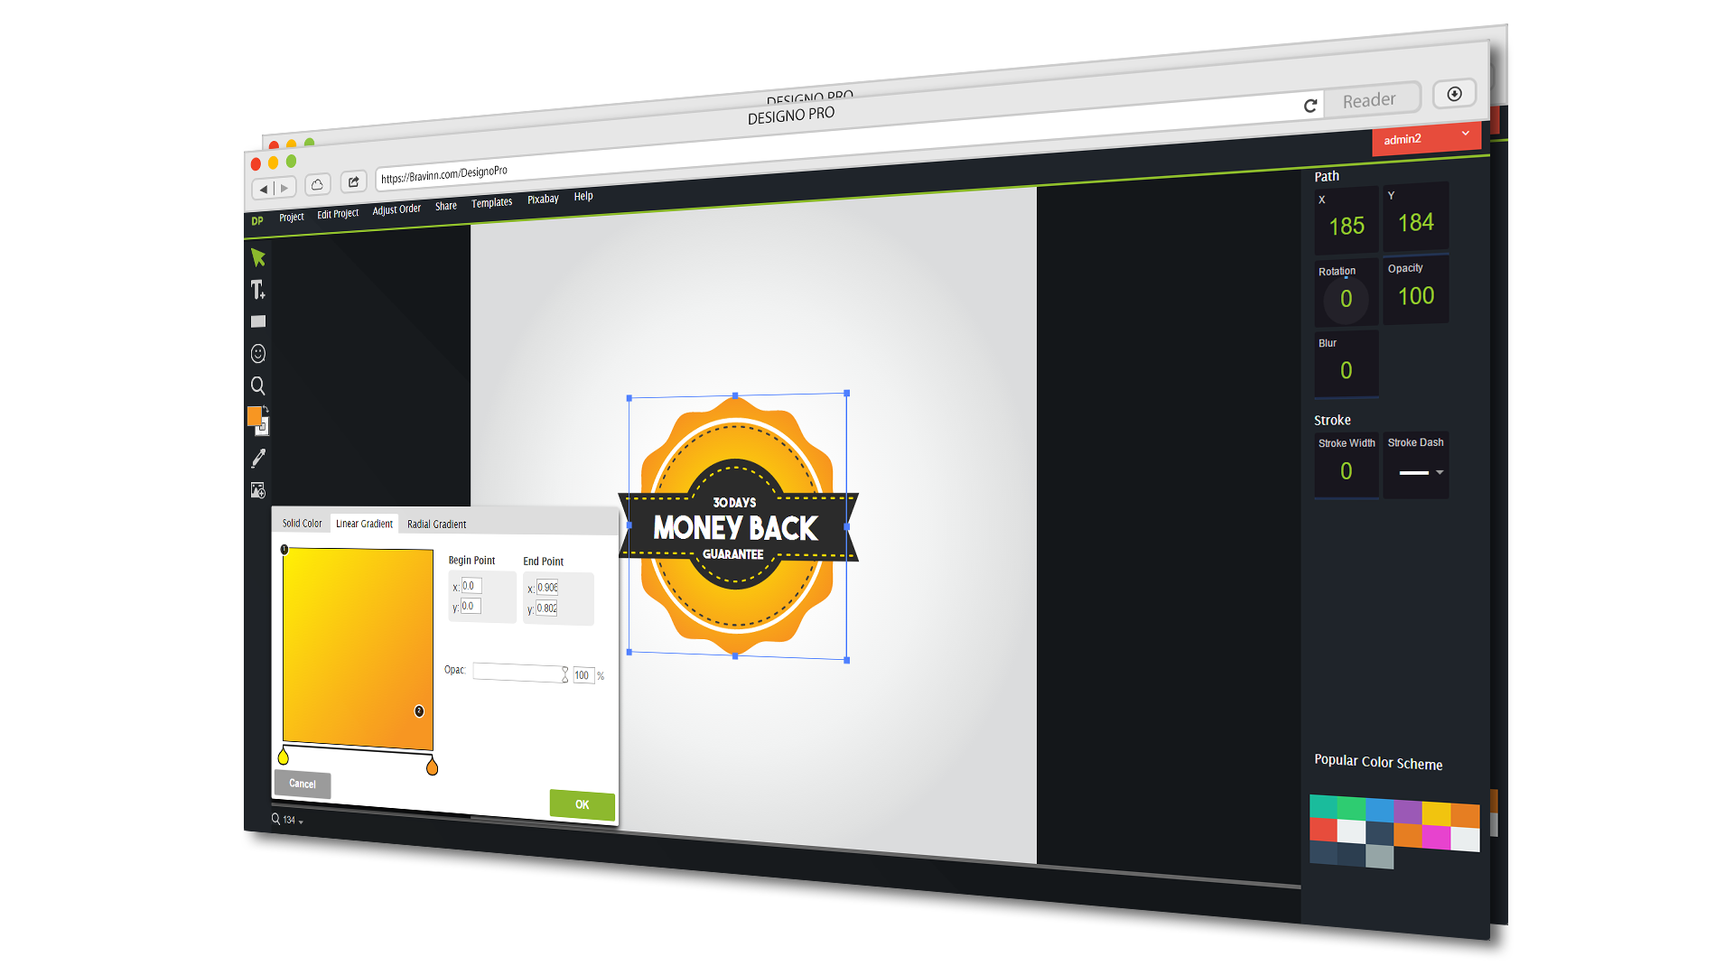Click the orange gradient stop marker
This screenshot has width=1734, height=975.
(432, 767)
